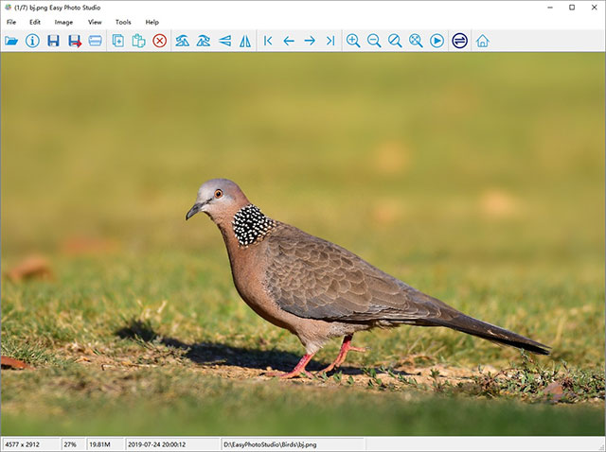606x452 pixels.
Task: Show image information via the info icon
Action: click(x=32, y=41)
